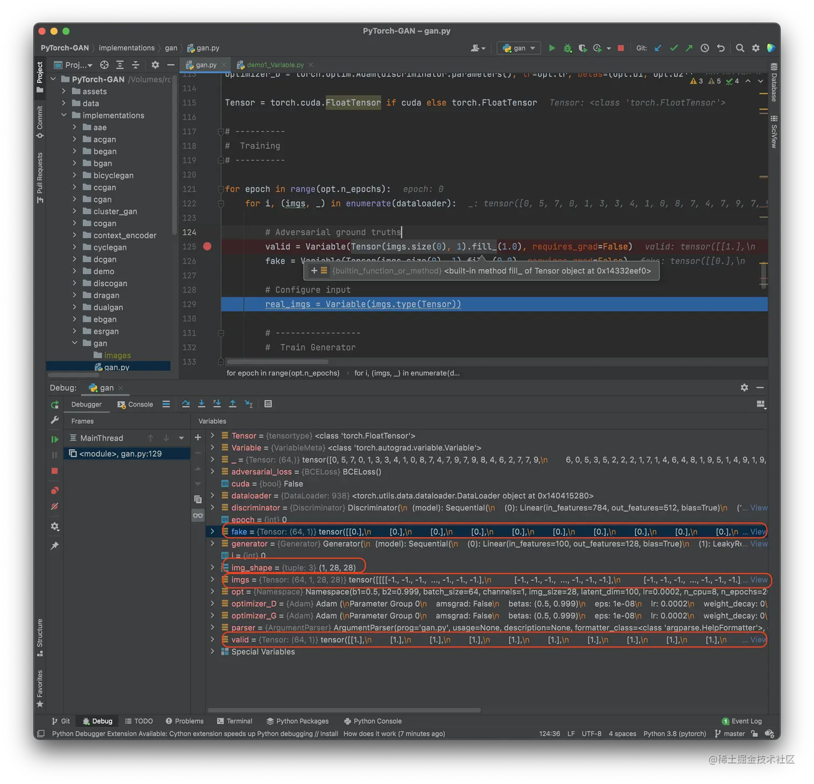
Task: Add a new watch with the plus icon
Action: [x=198, y=438]
